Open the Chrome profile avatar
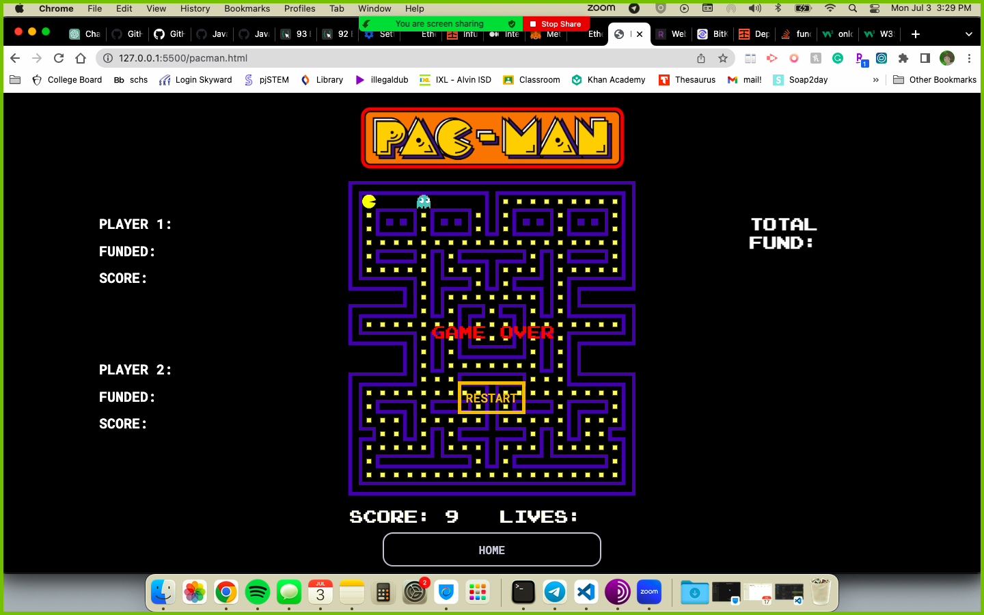 [947, 58]
